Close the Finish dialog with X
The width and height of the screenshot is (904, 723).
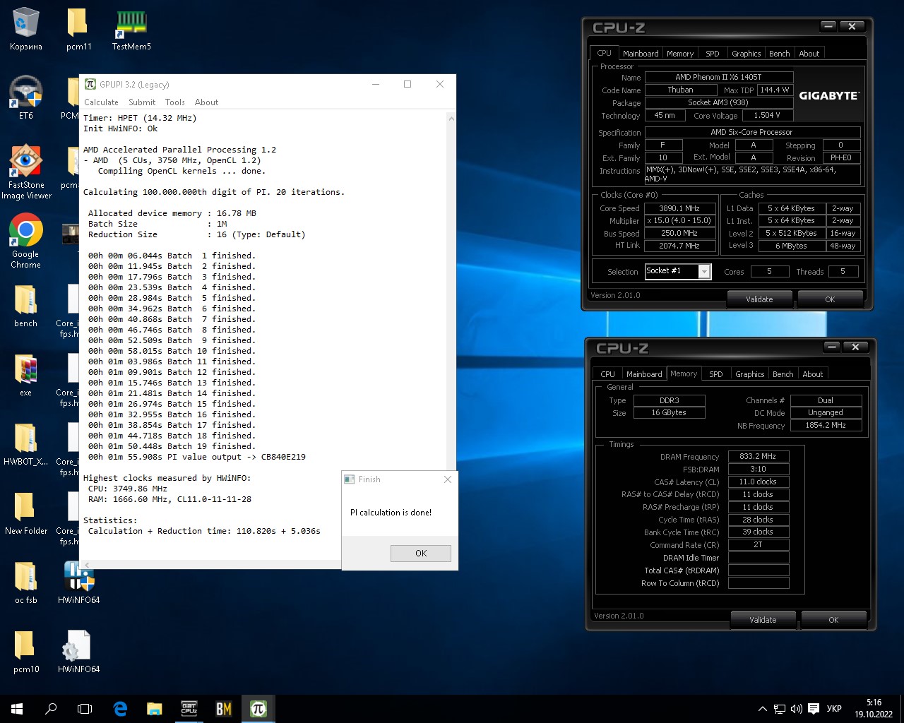point(447,479)
